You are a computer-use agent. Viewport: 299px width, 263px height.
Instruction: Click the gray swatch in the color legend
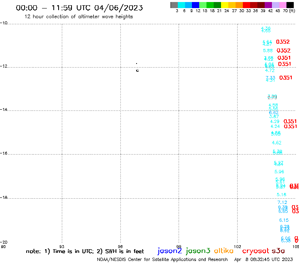point(174,5)
